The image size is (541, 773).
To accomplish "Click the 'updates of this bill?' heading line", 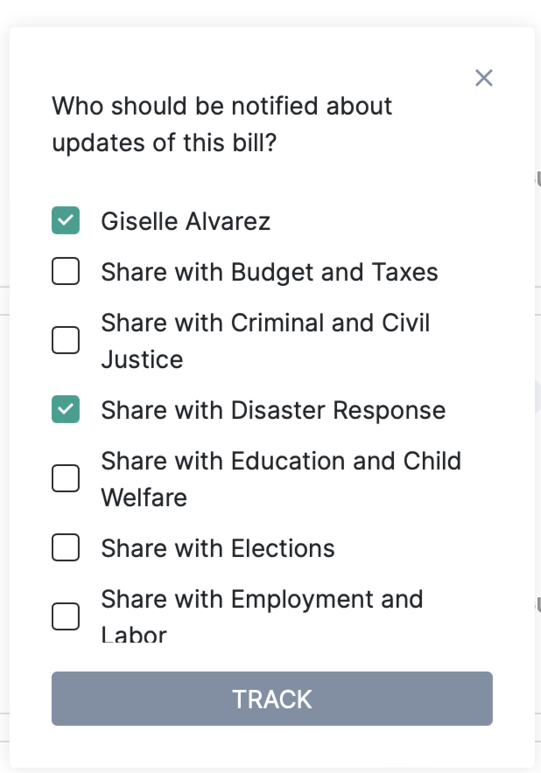I will pos(165,143).
